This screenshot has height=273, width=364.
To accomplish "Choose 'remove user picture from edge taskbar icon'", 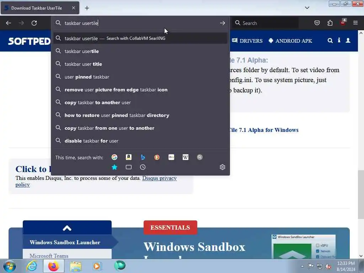I will (x=140, y=90).
